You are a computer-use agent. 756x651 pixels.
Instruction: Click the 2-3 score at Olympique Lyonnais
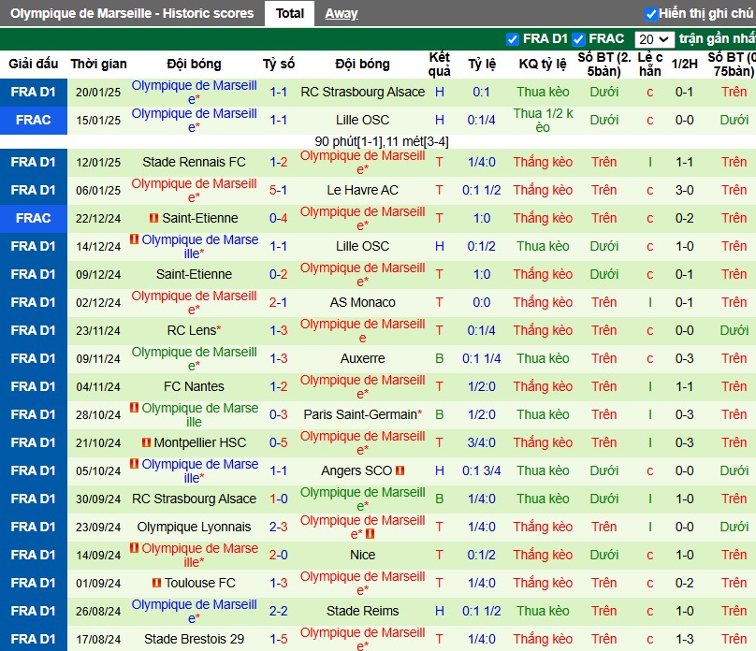pos(278,527)
